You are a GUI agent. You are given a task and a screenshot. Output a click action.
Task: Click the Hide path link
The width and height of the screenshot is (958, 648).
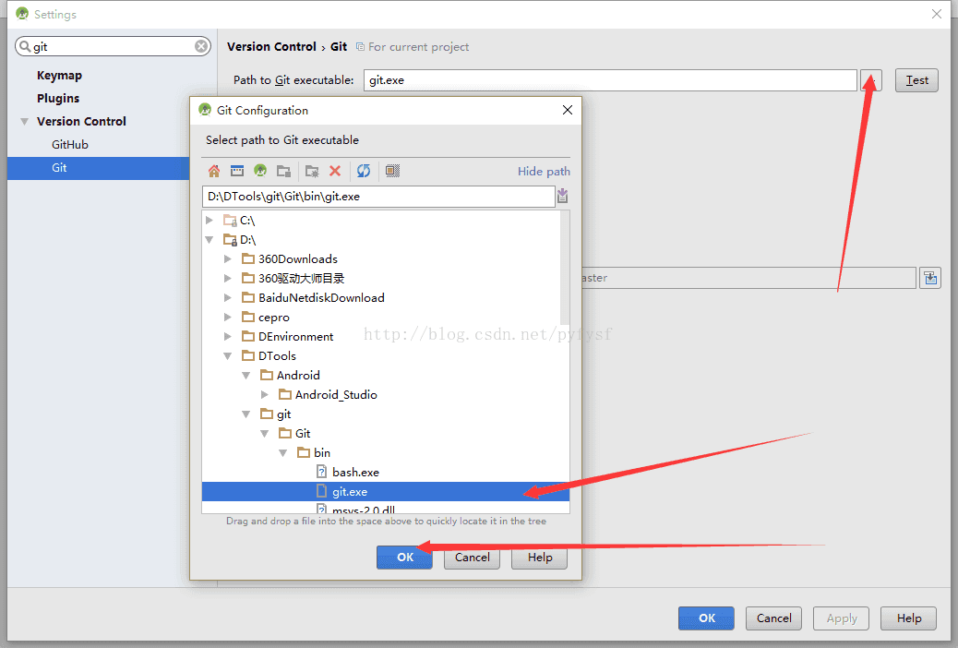click(544, 172)
